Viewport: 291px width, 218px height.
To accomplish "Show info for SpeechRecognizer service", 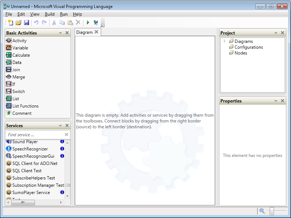I will (x=62, y=149).
